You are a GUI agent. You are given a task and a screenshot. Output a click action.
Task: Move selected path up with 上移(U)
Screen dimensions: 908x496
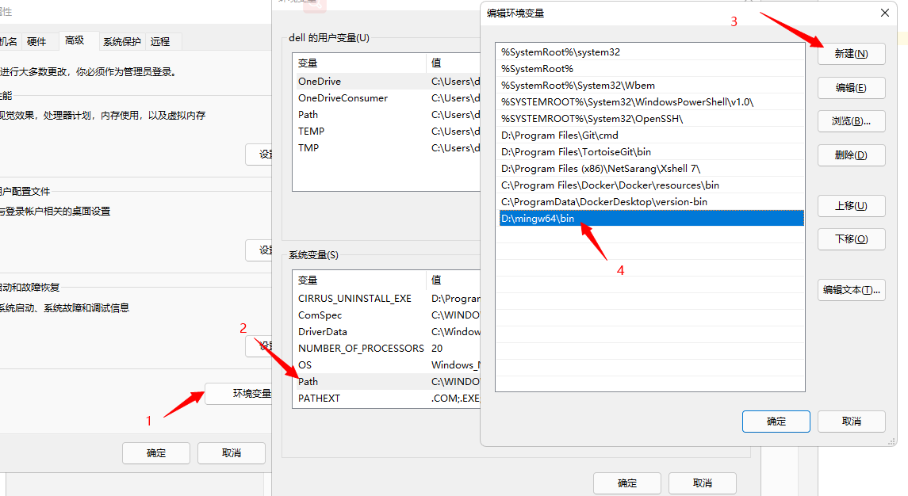pyautogui.click(x=851, y=206)
